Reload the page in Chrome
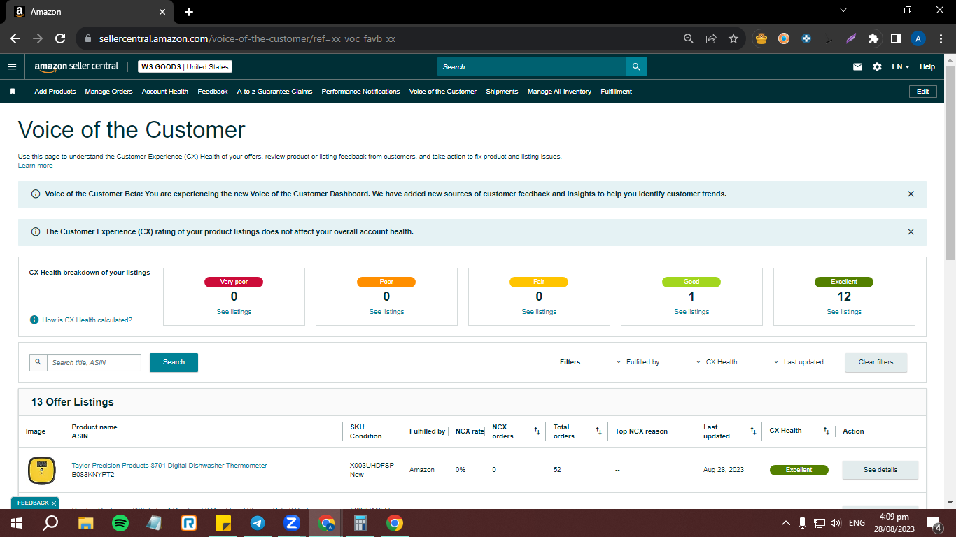956x537 pixels. tap(60, 38)
